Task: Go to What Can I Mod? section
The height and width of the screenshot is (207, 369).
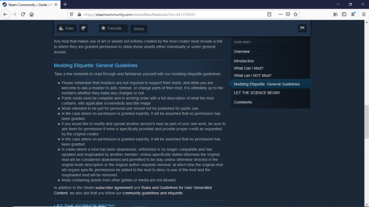Action: pos(249,68)
